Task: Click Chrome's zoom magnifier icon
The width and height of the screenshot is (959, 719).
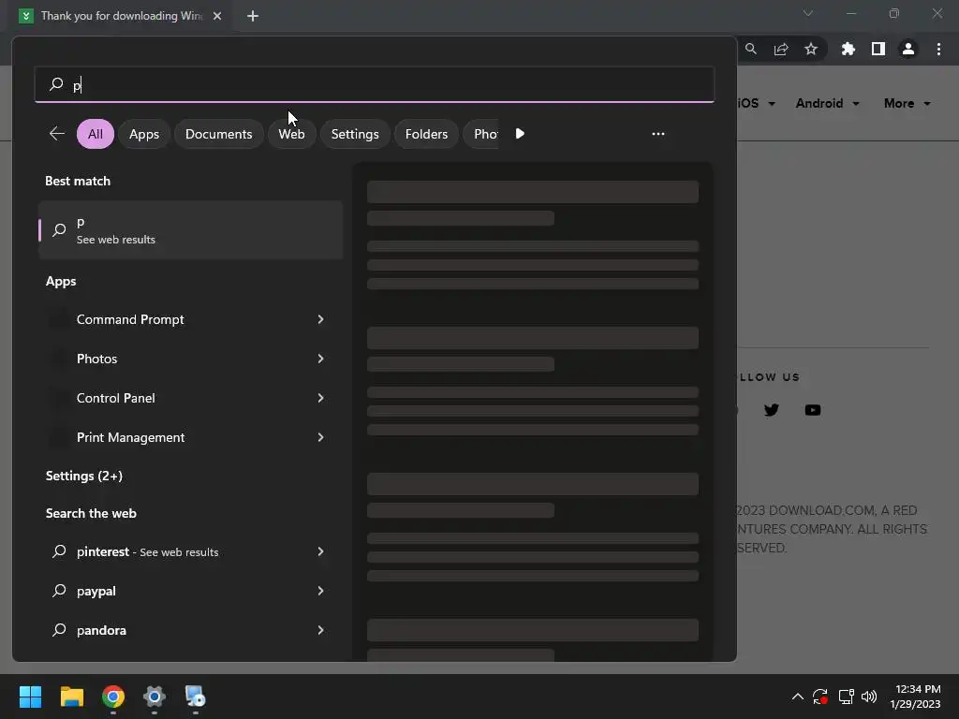Action: pos(751,49)
